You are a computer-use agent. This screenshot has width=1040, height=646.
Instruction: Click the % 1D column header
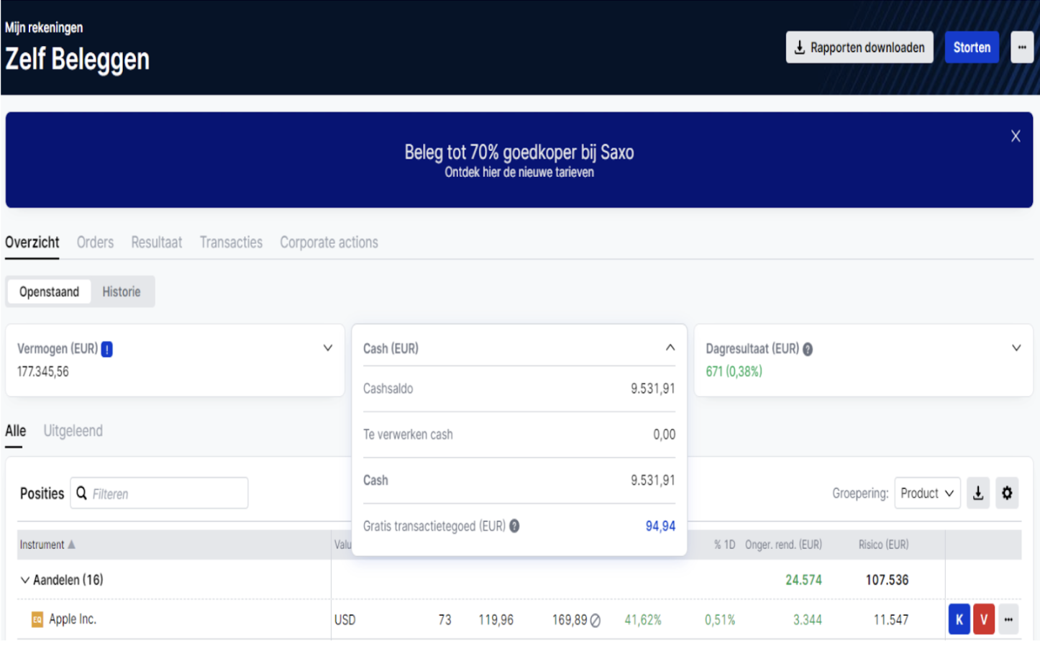click(724, 545)
